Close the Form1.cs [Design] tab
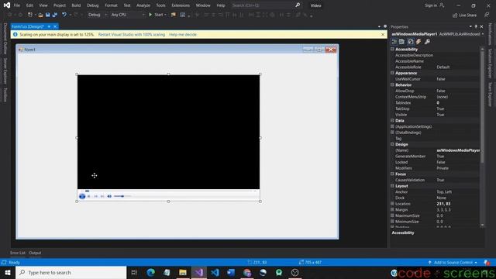The height and width of the screenshot is (279, 496). [x=55, y=26]
